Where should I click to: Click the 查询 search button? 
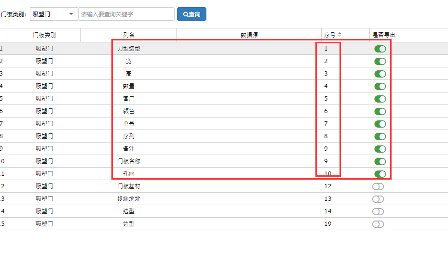click(x=191, y=14)
